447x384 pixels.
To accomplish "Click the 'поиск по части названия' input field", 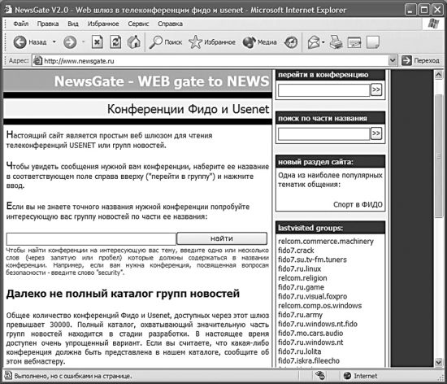I will click(x=323, y=134).
